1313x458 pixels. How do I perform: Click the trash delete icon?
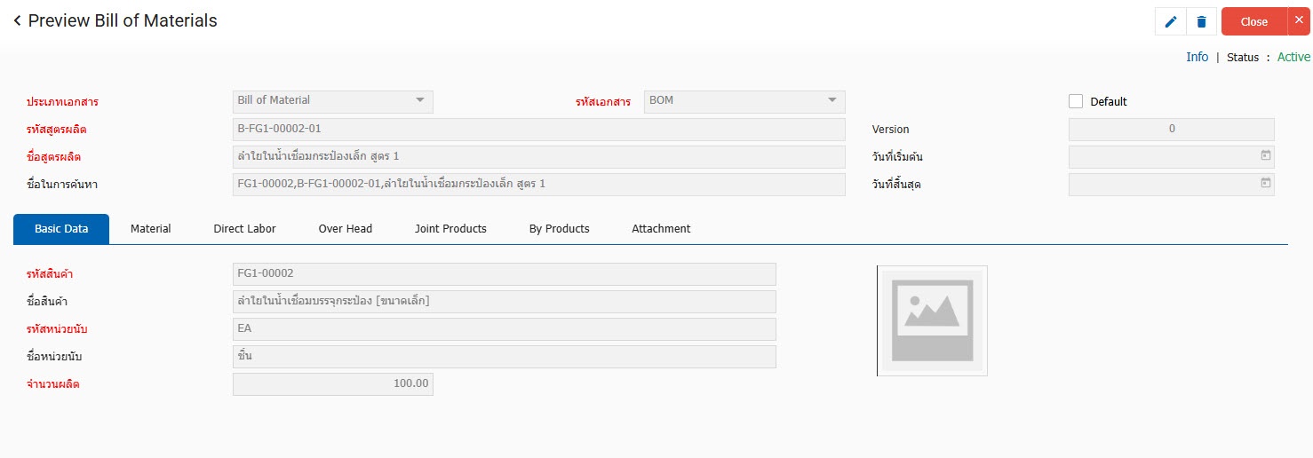(x=1201, y=22)
